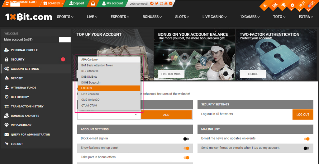Toggle Block e-mail sign-in switch
The width and height of the screenshot is (319, 164).
(x=186, y=139)
